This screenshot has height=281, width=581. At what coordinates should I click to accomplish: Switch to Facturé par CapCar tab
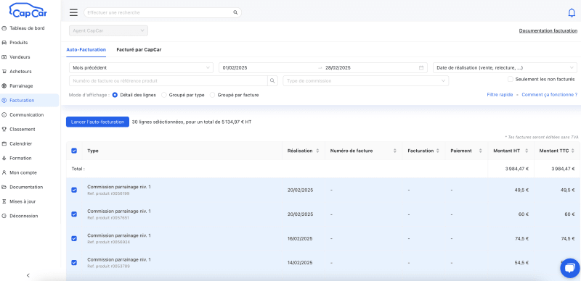[x=139, y=49]
